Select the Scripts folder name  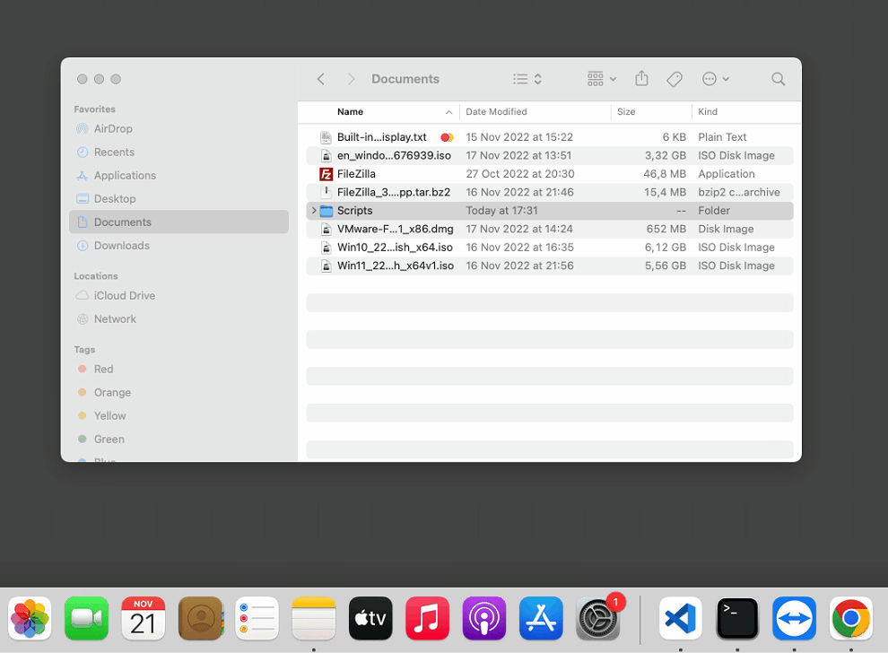[x=354, y=211]
